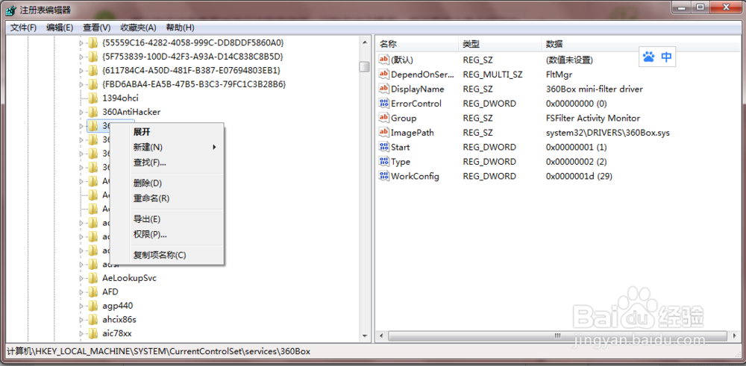
Task: Expand the {5F753839-100D-42F3...} node
Action: 81,57
